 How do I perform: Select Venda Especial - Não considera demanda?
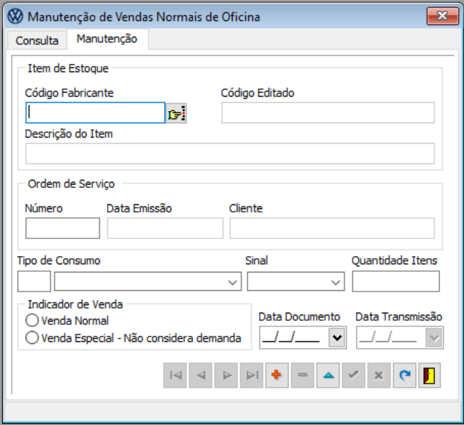coord(31,337)
